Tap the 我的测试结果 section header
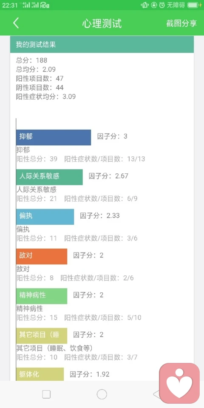 click(x=102, y=45)
